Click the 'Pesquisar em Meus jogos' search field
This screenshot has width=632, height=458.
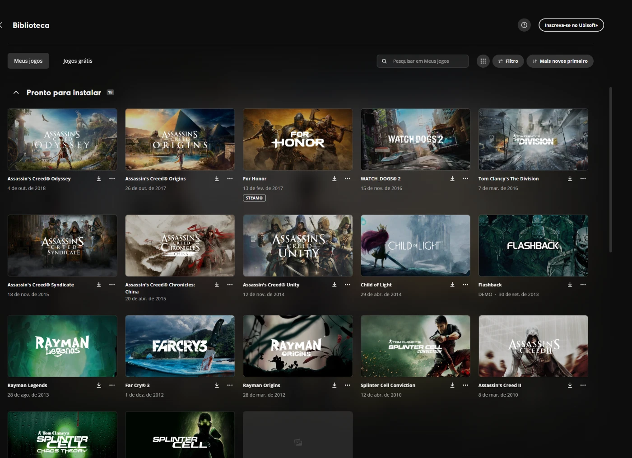point(427,61)
